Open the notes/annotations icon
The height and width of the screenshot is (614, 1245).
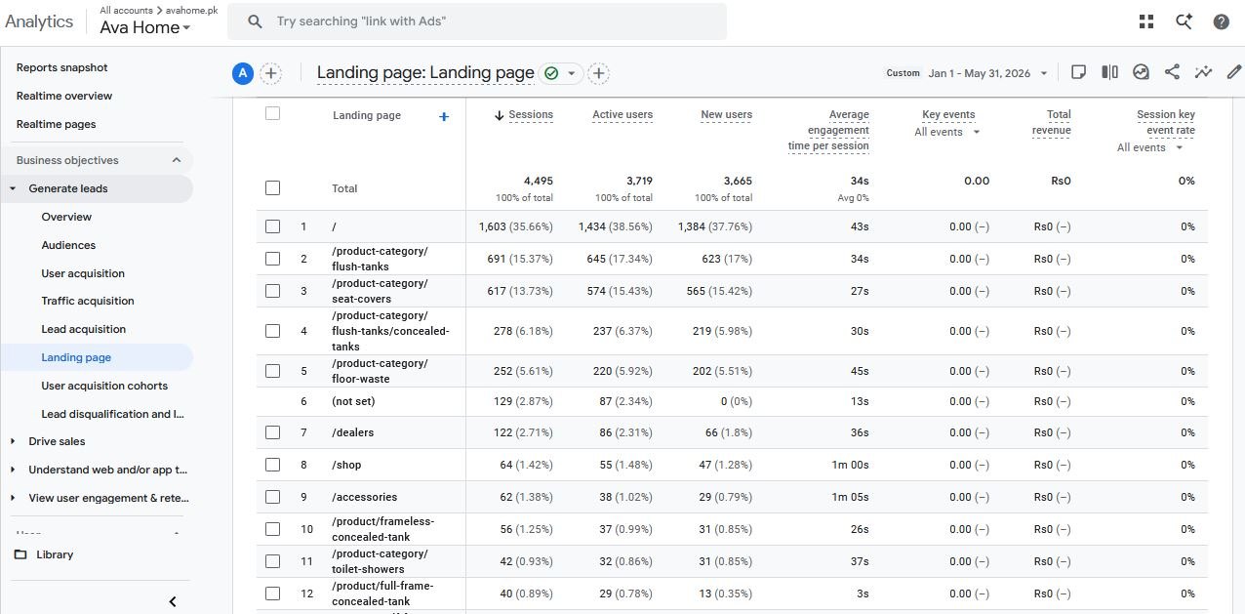click(x=1078, y=72)
